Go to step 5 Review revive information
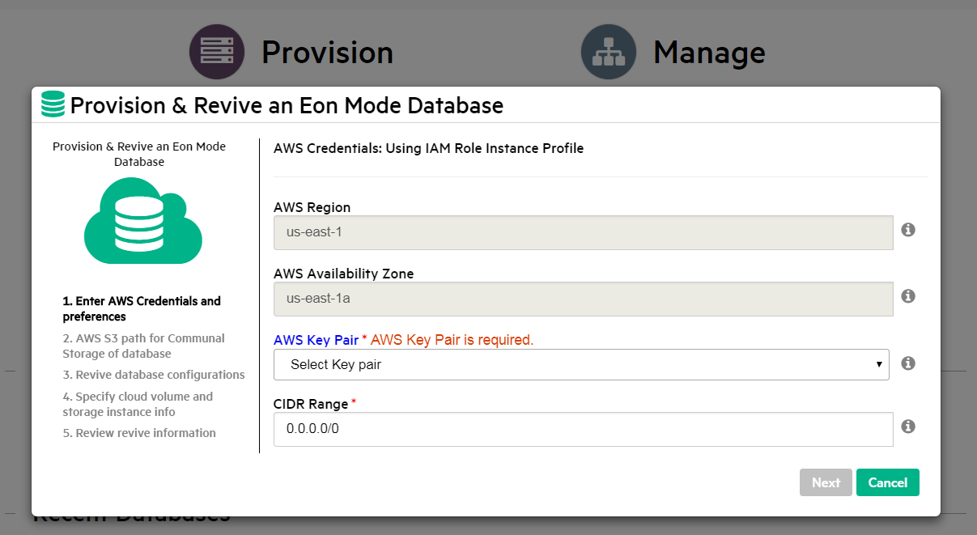 139,433
